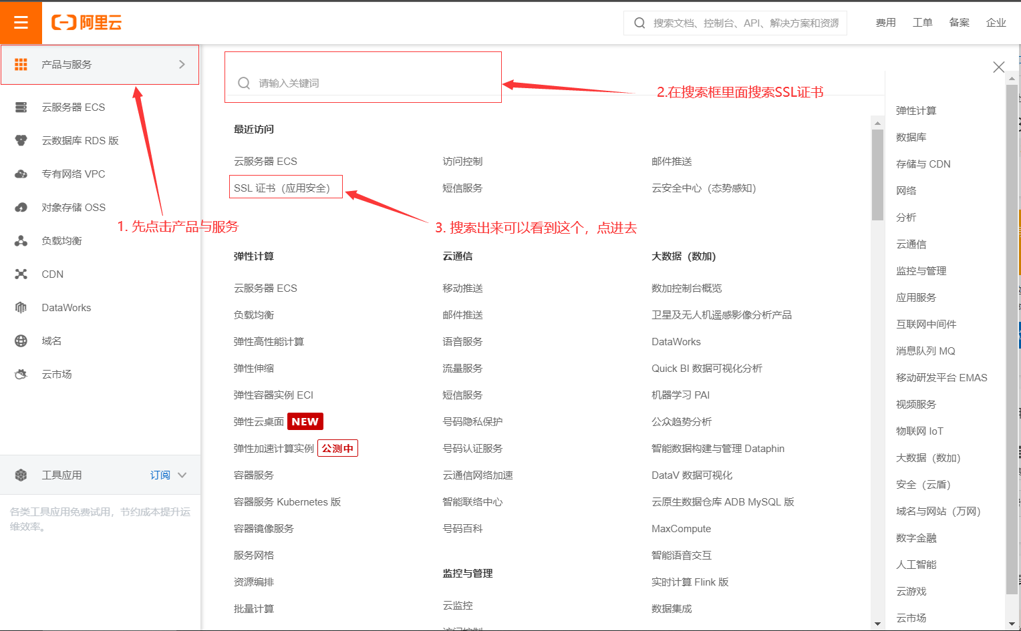Open 对象存储 OSS from the sidebar

point(74,207)
